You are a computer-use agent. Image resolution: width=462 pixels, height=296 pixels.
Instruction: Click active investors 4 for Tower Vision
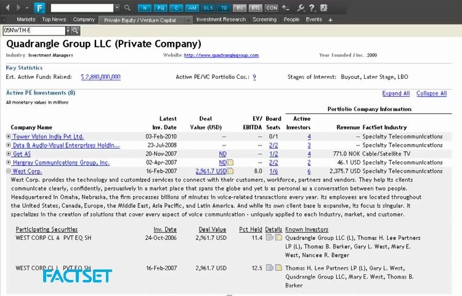point(309,137)
